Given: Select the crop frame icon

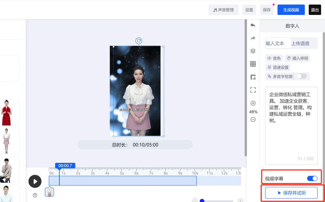Looking at the screenshot, I should [x=253, y=77].
